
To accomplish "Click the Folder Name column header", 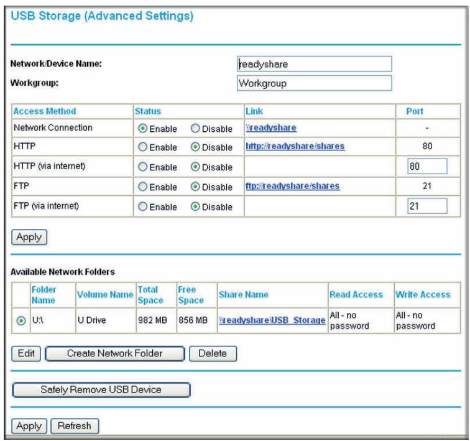I will (44, 295).
